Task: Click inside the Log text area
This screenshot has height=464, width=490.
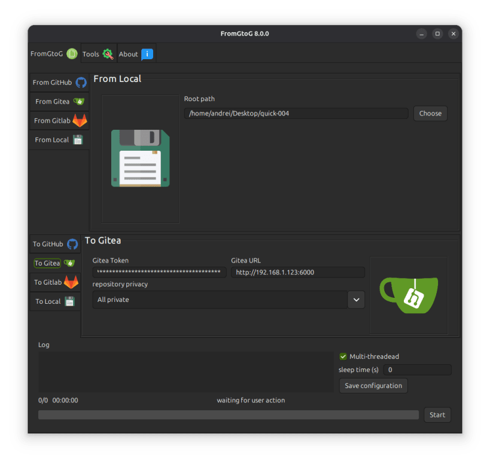Action: click(x=186, y=371)
